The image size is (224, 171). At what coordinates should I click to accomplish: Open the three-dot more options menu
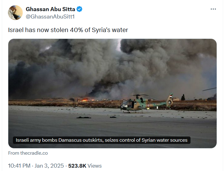point(213,9)
